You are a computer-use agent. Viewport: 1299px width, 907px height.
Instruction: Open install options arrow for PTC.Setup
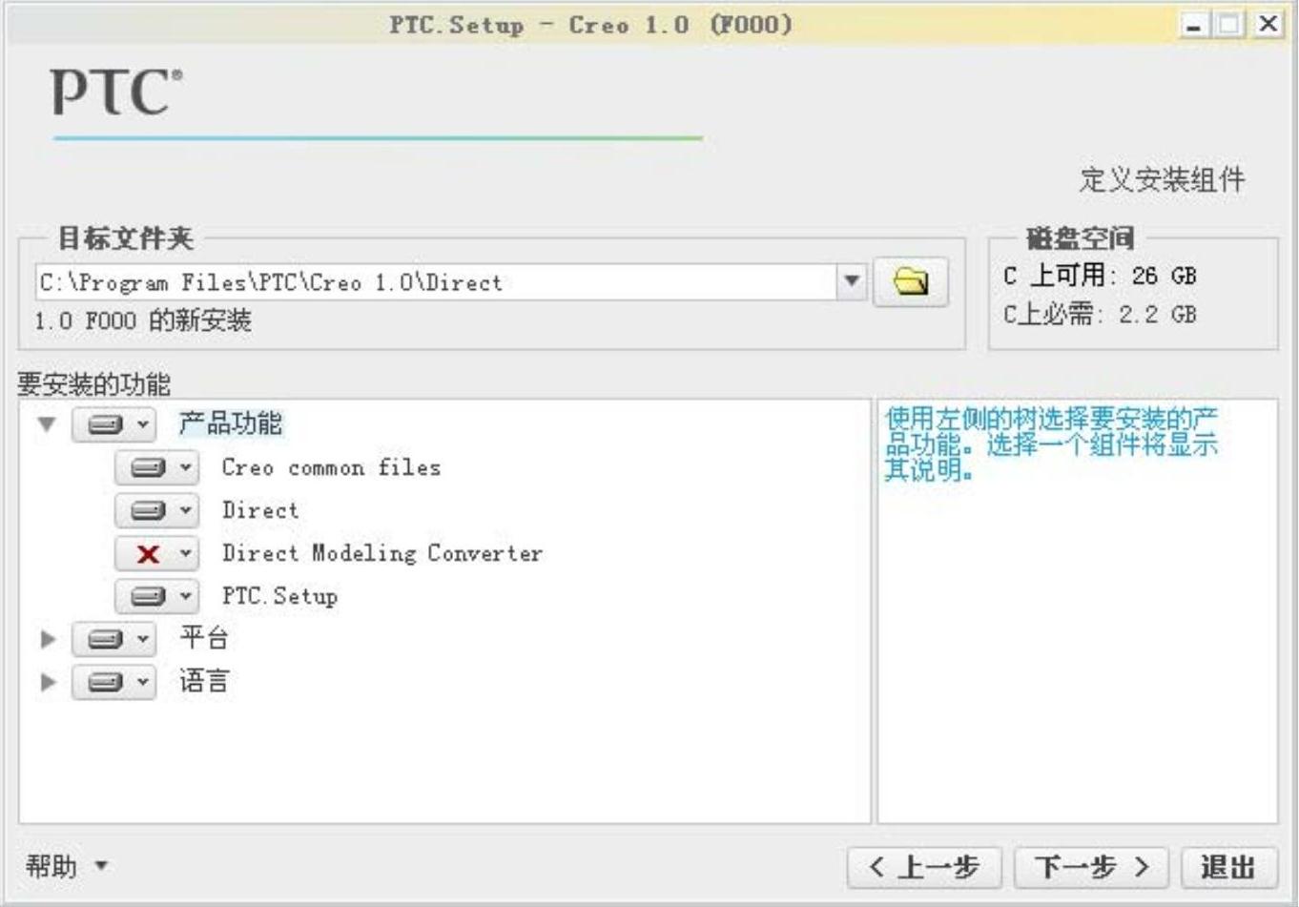point(185,596)
